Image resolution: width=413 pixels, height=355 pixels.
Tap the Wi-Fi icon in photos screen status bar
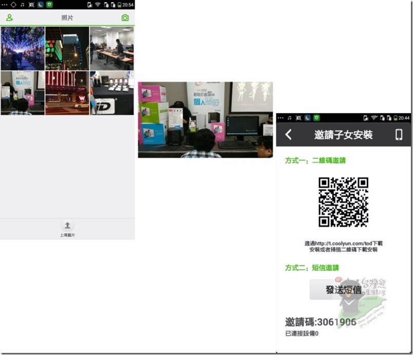(98, 5)
